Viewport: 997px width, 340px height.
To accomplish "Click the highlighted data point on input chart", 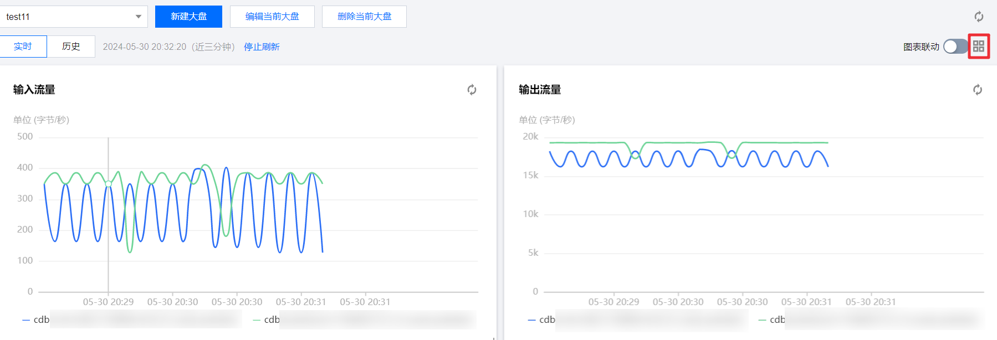I will pyautogui.click(x=108, y=183).
